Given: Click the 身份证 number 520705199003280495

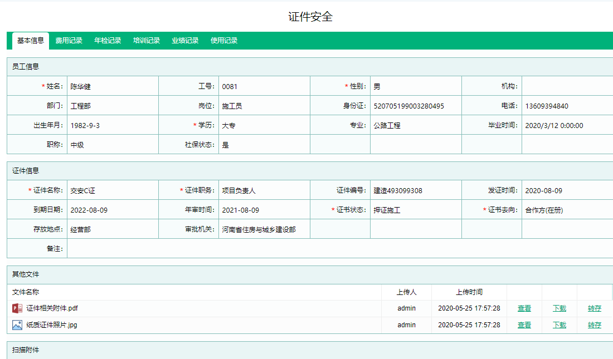Looking at the screenshot, I should (x=408, y=106).
